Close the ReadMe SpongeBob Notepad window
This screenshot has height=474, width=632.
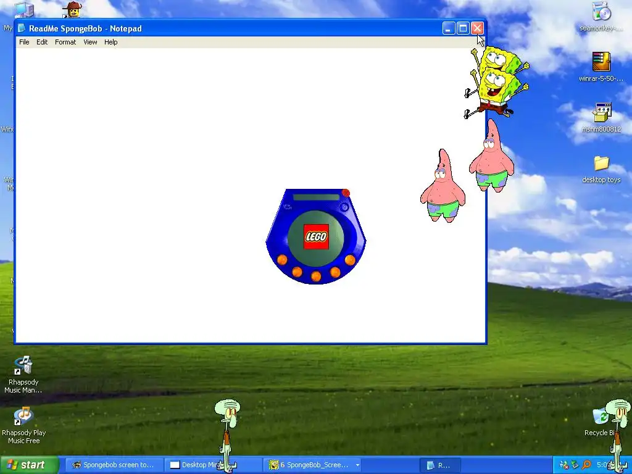[477, 28]
